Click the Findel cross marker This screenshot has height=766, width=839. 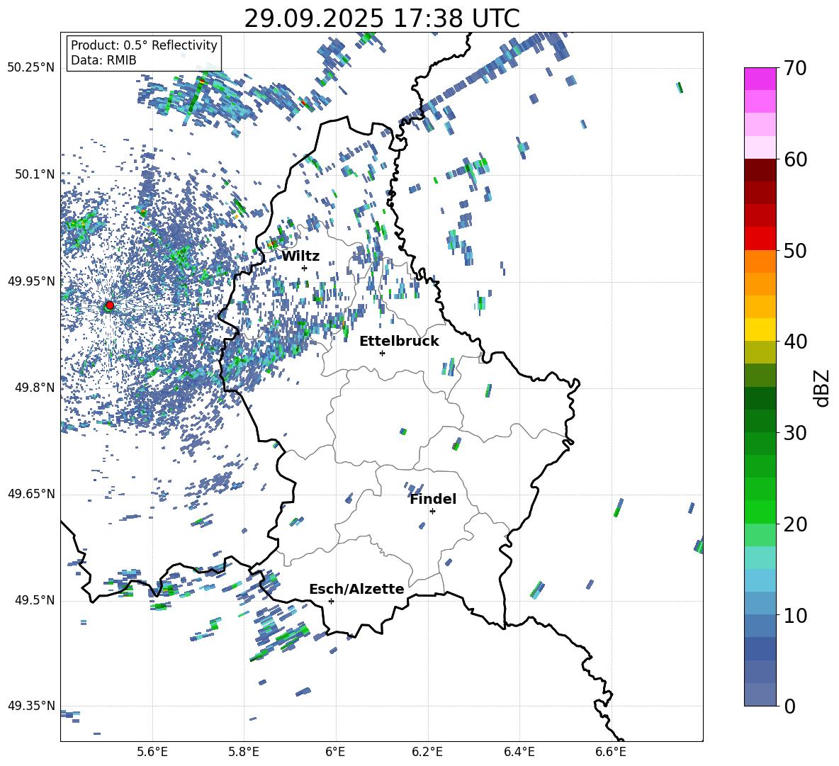432,512
